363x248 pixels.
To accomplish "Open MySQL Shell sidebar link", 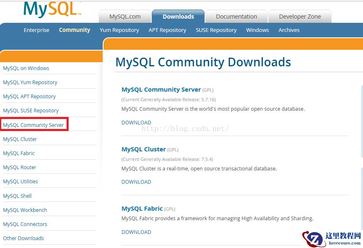I will 17,196.
